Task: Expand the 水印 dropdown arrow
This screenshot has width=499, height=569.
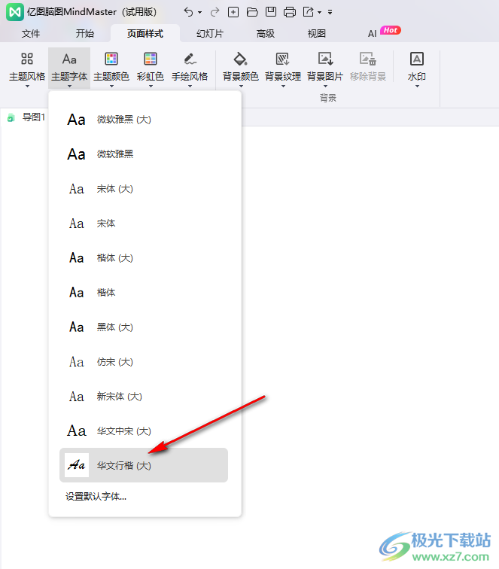Action: 417,87
